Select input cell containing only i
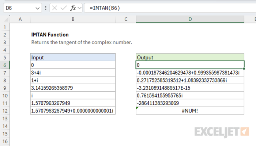Image resolution: width=256 pixels, height=146 pixels. tap(73, 96)
